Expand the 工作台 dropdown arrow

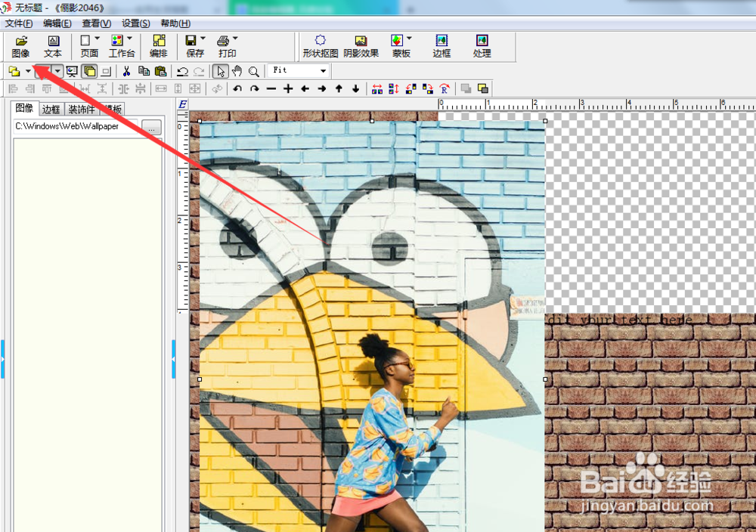click(130, 38)
